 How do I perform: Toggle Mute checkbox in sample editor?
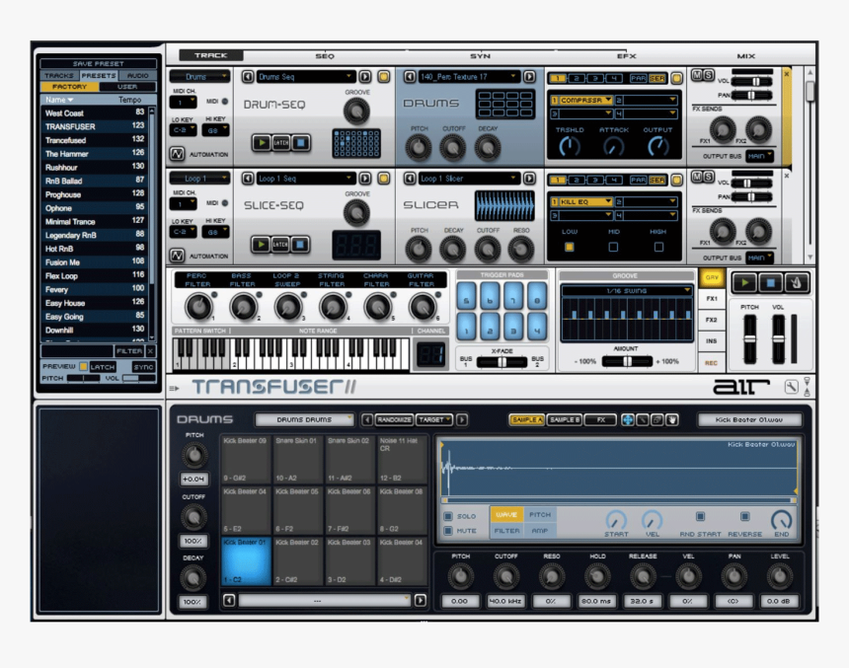pyautogui.click(x=448, y=531)
